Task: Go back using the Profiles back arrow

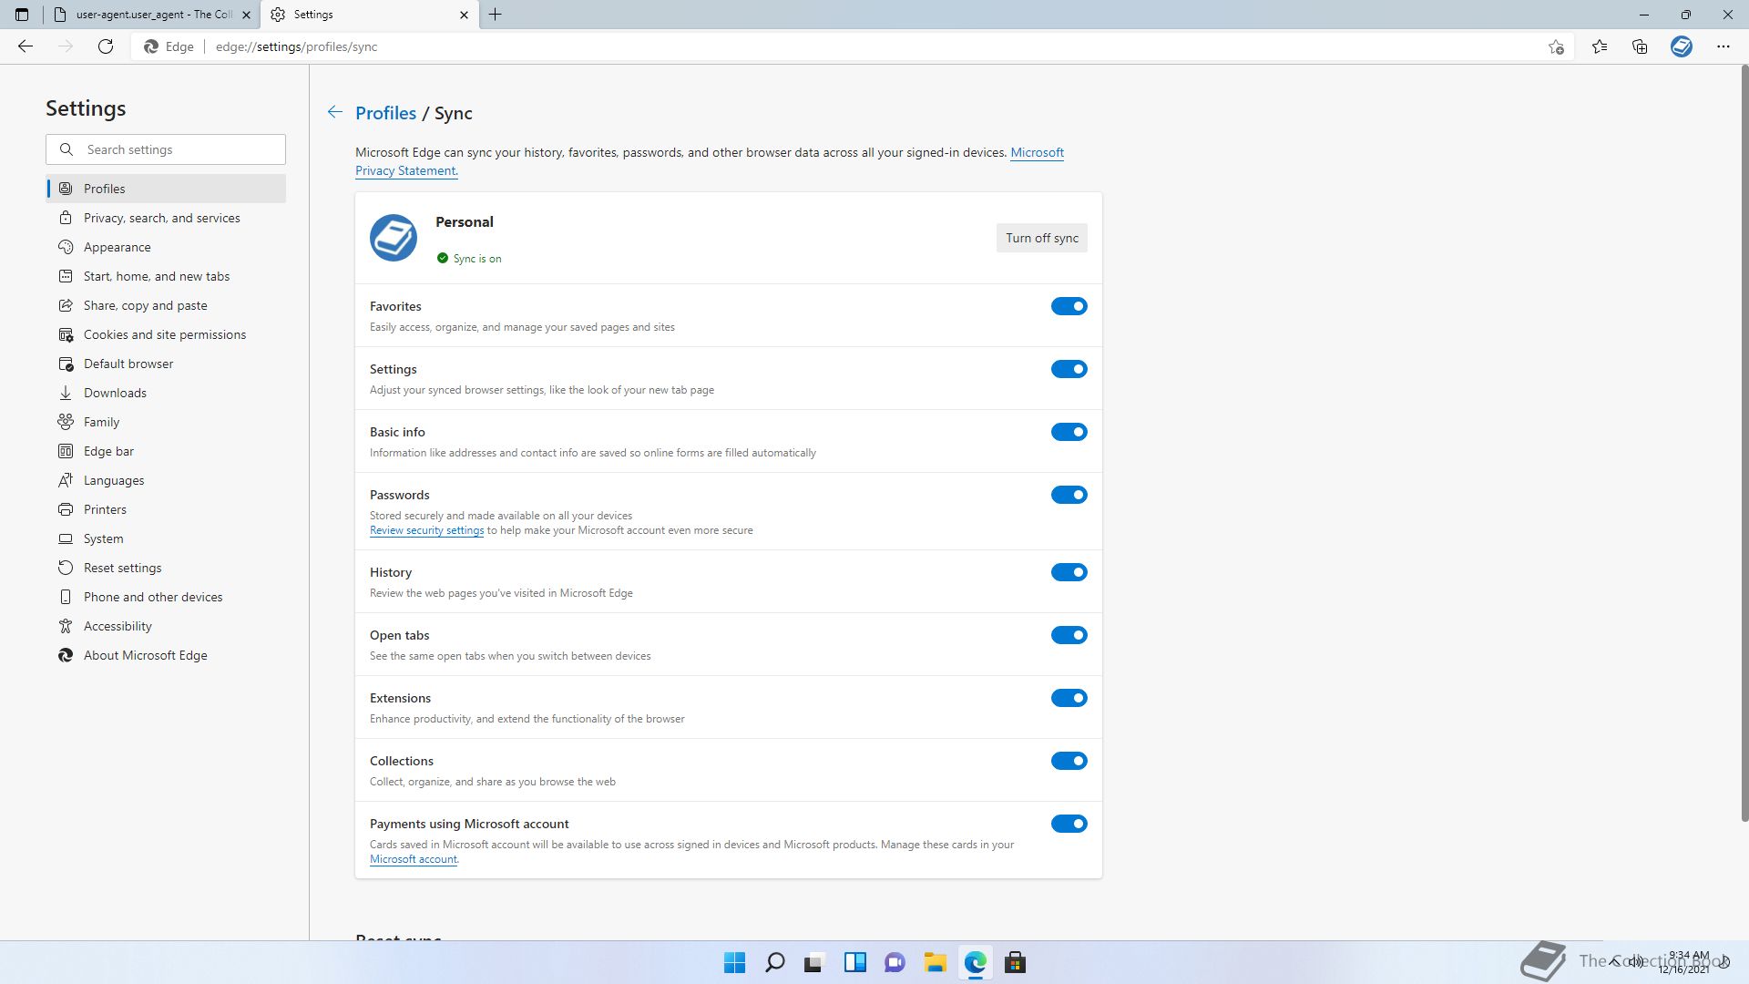Action: point(335,112)
